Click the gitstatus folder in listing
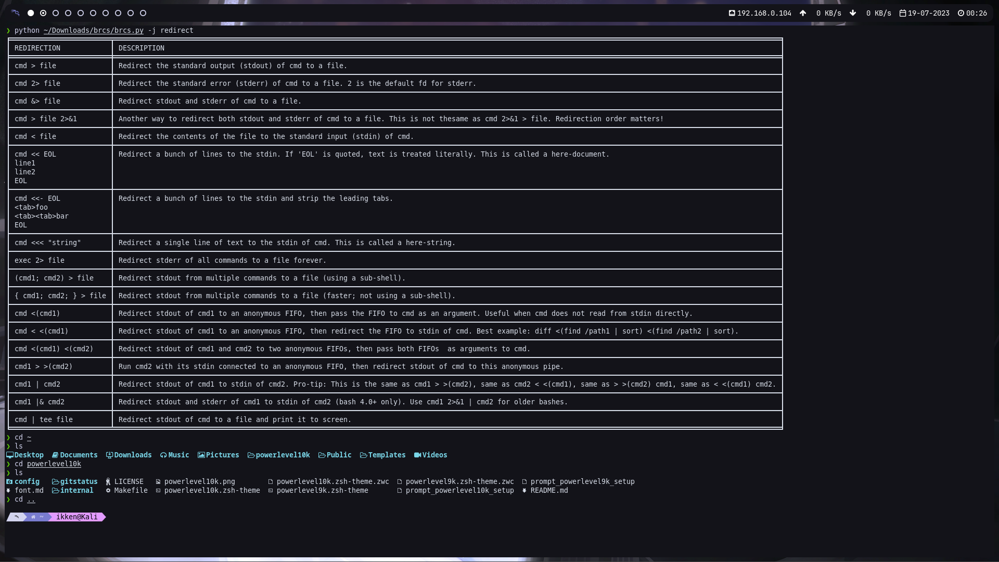Screen dimensions: 999x562 tap(79, 481)
